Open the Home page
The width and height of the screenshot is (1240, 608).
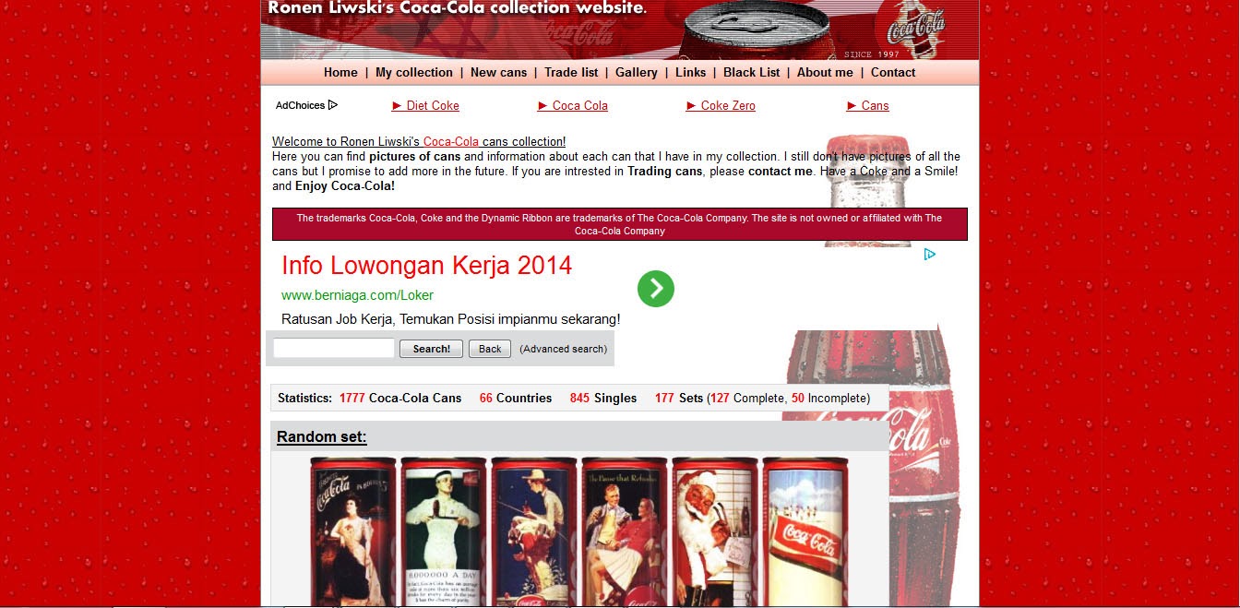coord(340,73)
